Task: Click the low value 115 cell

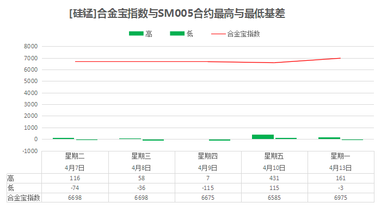Action: pyautogui.click(x=274, y=188)
